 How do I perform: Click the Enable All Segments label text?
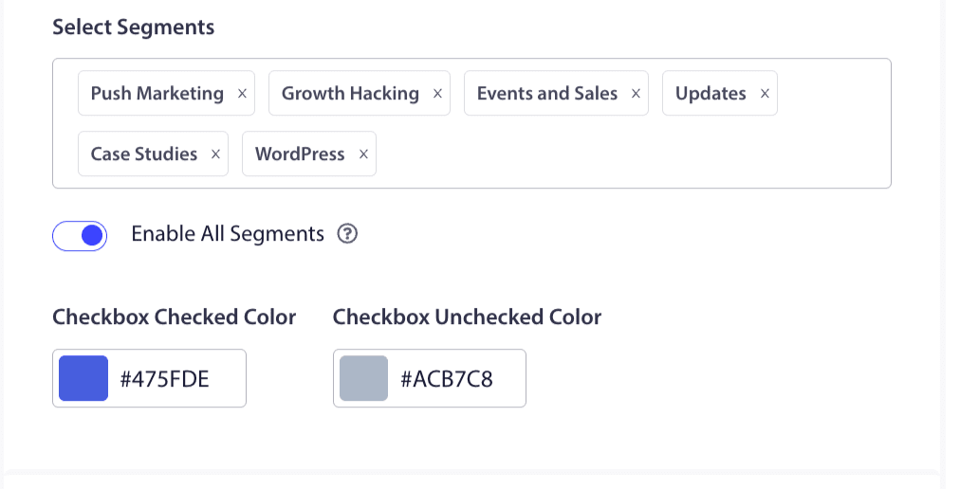coord(228,234)
